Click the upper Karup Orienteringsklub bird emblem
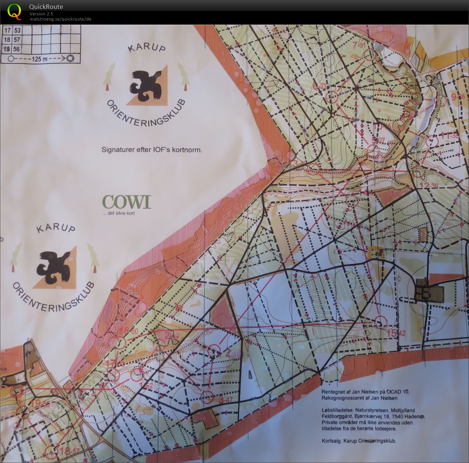This screenshot has width=469, height=463. tap(146, 87)
